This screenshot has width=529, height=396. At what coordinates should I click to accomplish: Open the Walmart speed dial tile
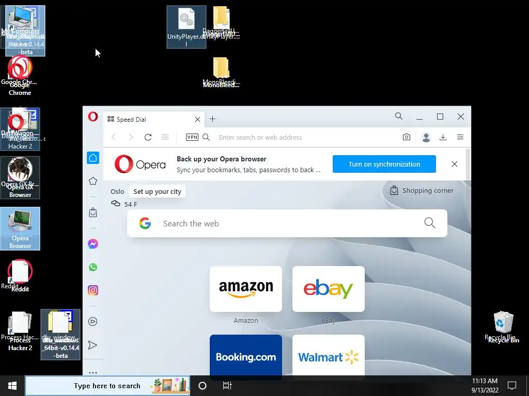(x=328, y=355)
